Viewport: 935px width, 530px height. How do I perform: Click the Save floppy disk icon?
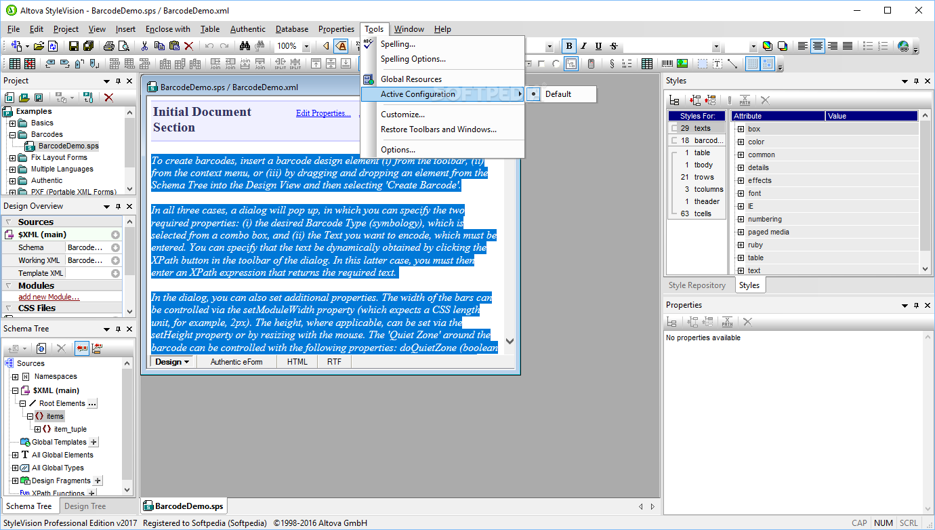click(73, 46)
